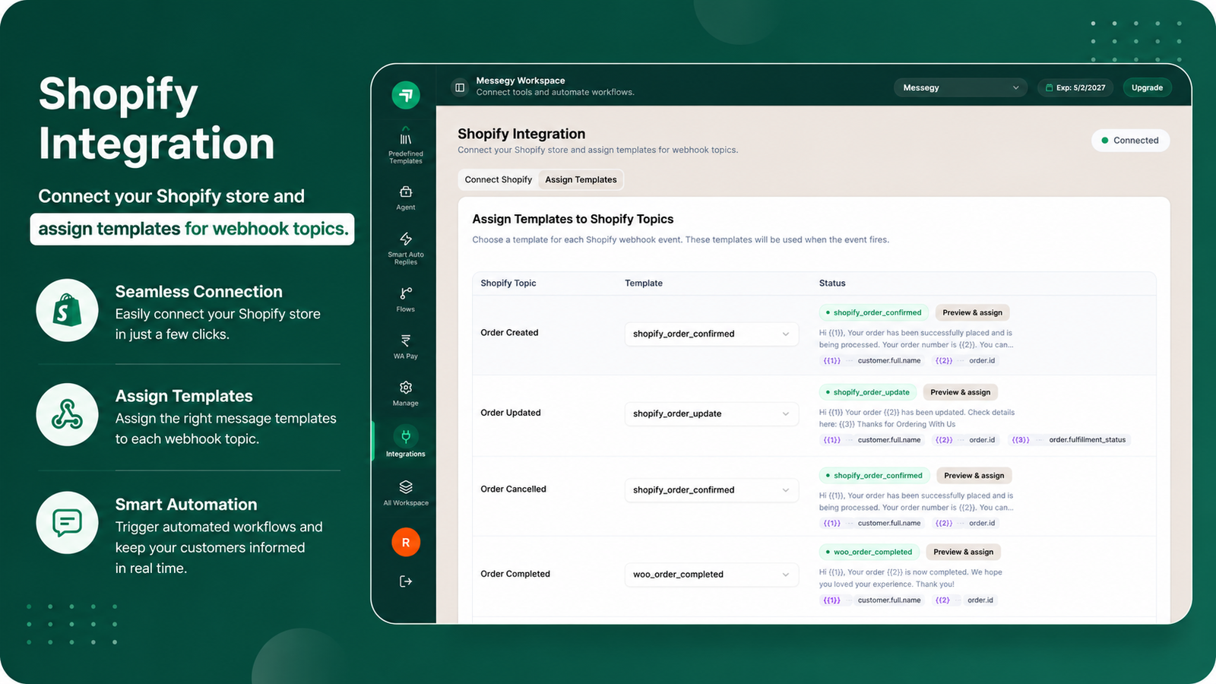Click the Messegy logo icon in sidebar
Viewport: 1216px width, 684px height.
click(406, 95)
